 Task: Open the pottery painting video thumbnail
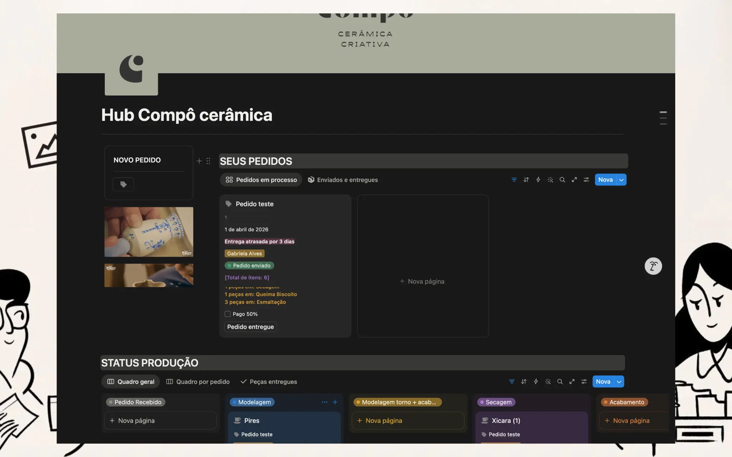(x=149, y=232)
